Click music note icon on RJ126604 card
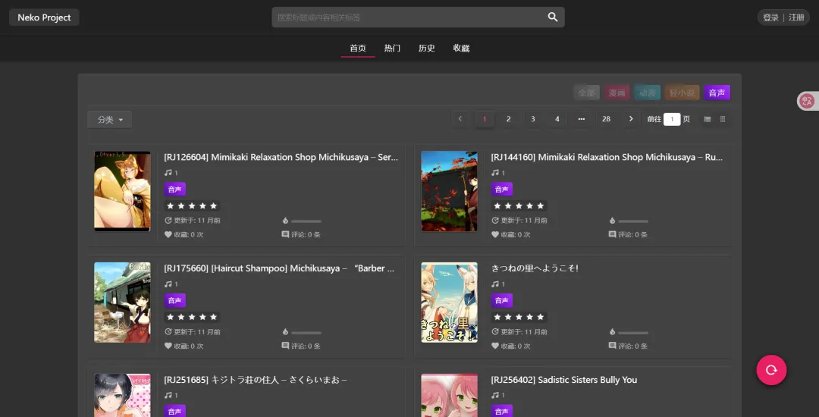Screen dimensions: 819x417 coord(168,172)
